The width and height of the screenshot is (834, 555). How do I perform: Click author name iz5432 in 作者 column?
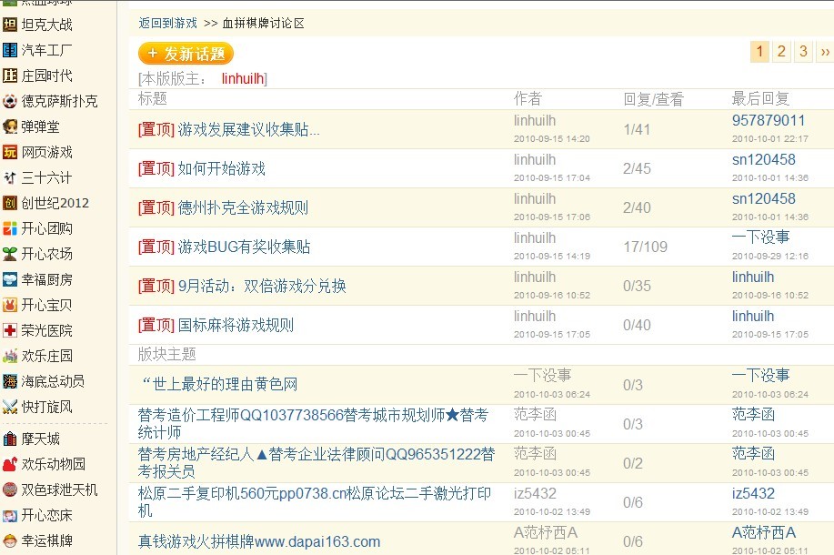pos(535,494)
